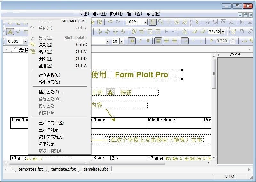Screen dimensions: 256x182
Task: Show the dotted grid icon
Action: (x=169, y=22)
